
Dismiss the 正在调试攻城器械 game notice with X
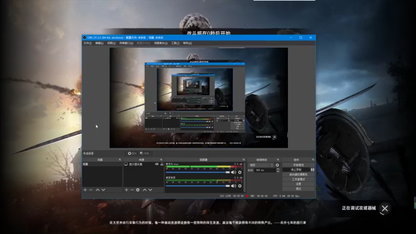point(385,209)
